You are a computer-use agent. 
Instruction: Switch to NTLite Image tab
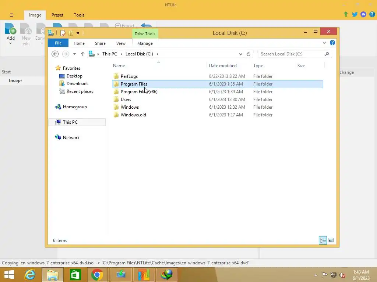(35, 15)
